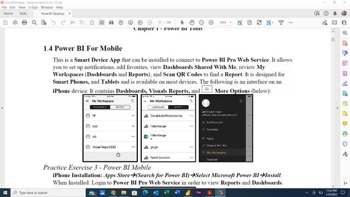The image size is (350, 197).
Task: Click the Comment speech bubble tool in sidebar
Action: pos(345,124)
